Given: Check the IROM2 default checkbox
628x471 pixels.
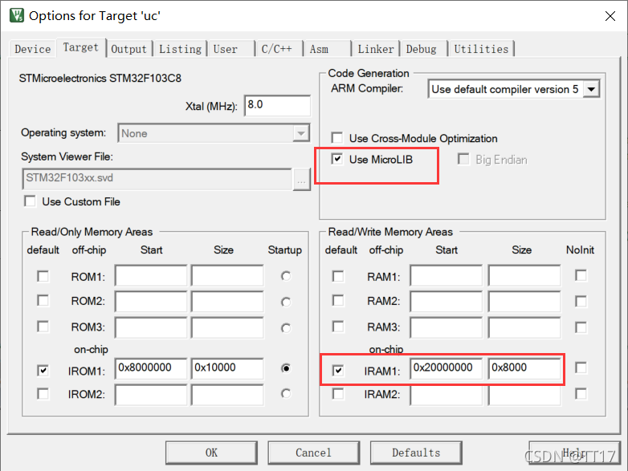Looking at the screenshot, I should click(43, 394).
